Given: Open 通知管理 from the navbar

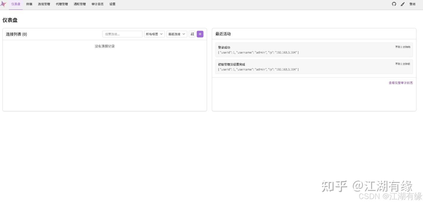Looking at the screenshot, I should pos(79,4).
